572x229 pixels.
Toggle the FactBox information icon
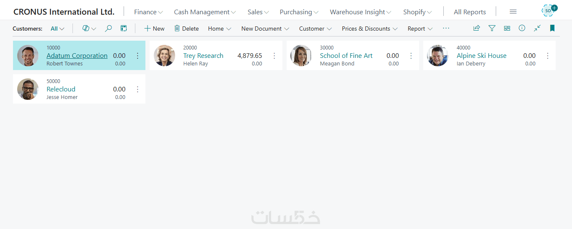522,28
